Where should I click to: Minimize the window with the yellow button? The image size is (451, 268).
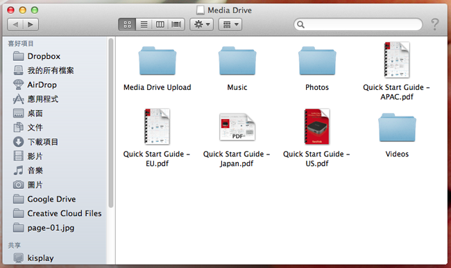click(x=23, y=10)
